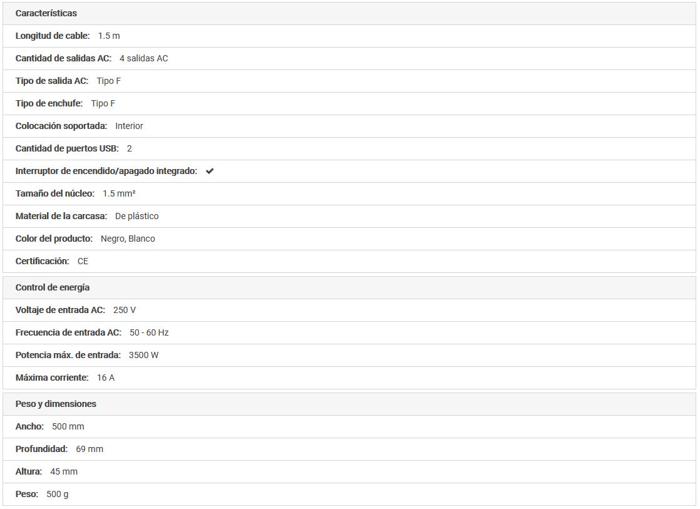Viewport: 700px width, 509px height.
Task: Click the 4 salidas AC value
Action: (143, 58)
